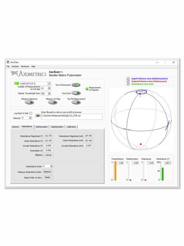Trigger the Measure XY Map button
This screenshot has width=184, height=246.
[x=53, y=102]
